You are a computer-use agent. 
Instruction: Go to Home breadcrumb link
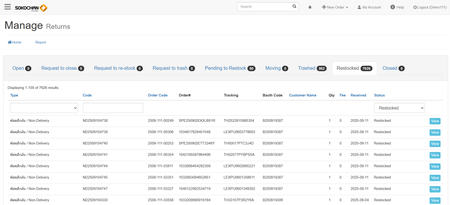[x=15, y=42]
